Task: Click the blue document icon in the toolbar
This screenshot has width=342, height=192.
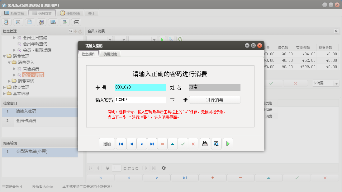Action: click(30, 22)
